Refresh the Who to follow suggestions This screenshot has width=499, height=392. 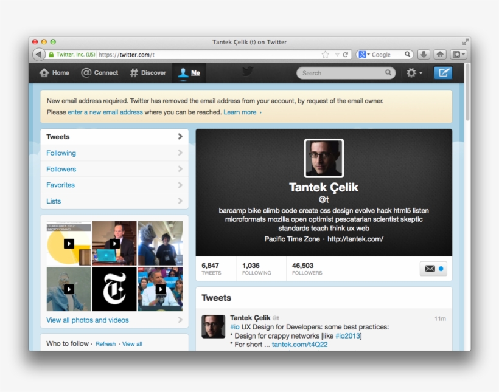point(105,344)
